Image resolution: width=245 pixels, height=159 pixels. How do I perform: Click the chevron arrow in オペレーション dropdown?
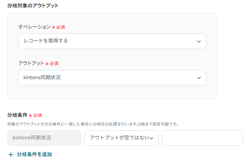click(199, 41)
